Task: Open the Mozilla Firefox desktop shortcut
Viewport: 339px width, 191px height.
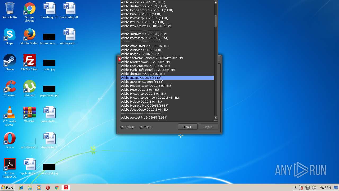Action: coord(29,37)
